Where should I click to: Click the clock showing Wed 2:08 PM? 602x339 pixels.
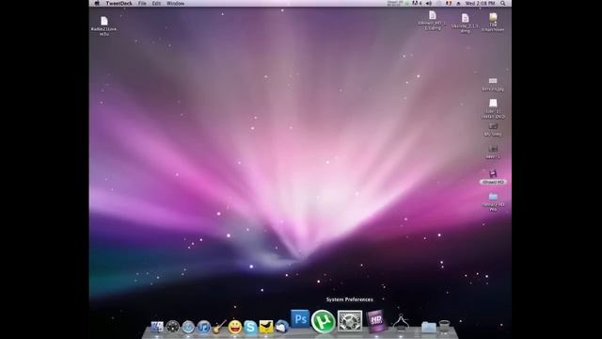tap(480, 3)
